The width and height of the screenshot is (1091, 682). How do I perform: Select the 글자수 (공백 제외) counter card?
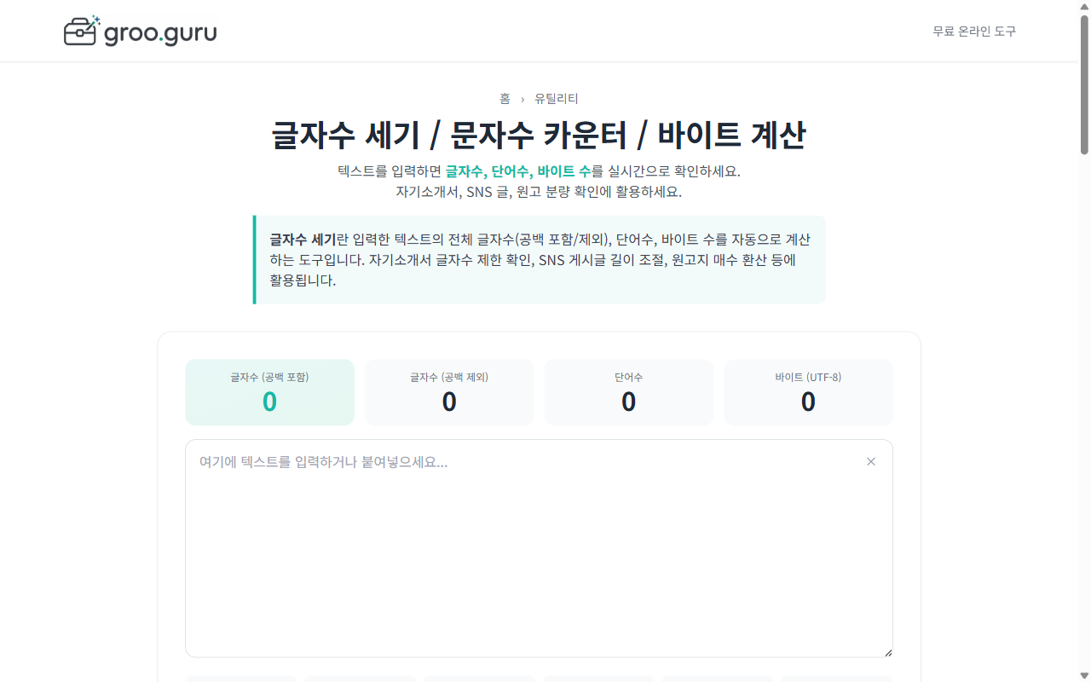449,392
